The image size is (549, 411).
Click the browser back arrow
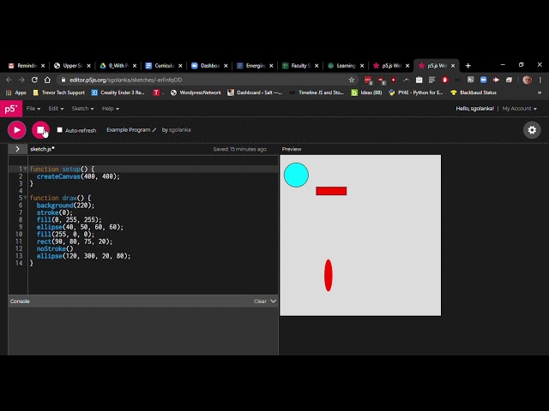pyautogui.click(x=9, y=80)
